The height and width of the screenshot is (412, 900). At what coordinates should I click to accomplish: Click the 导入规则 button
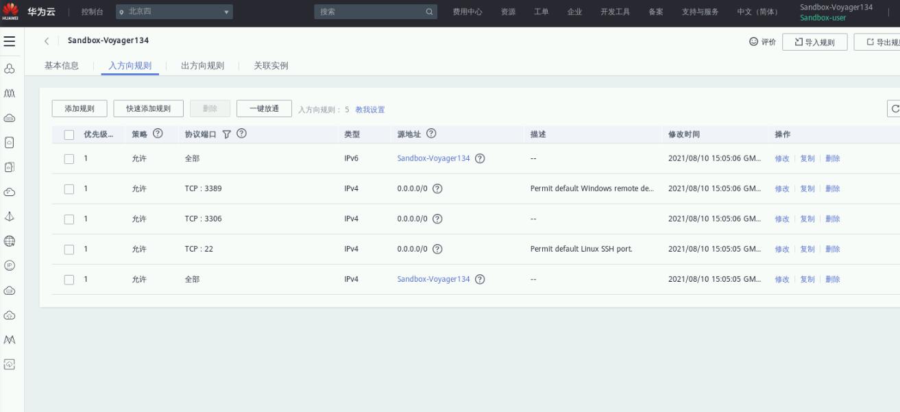[814, 43]
